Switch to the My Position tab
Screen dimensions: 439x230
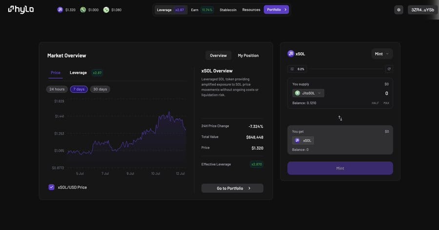click(x=248, y=55)
